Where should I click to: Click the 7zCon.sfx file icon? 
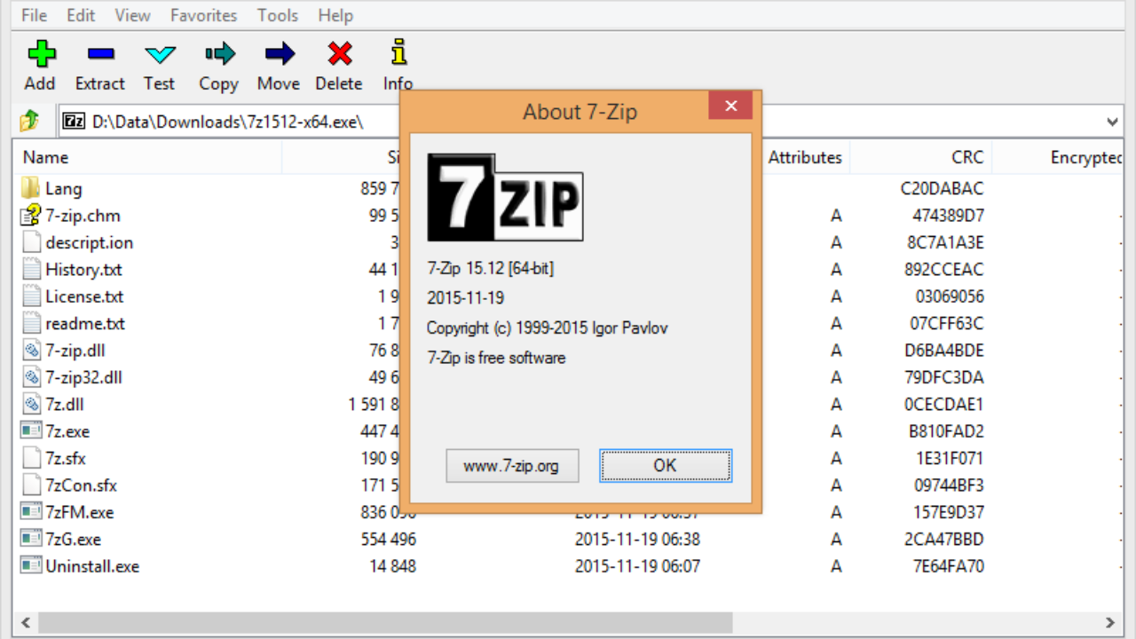[x=31, y=485]
